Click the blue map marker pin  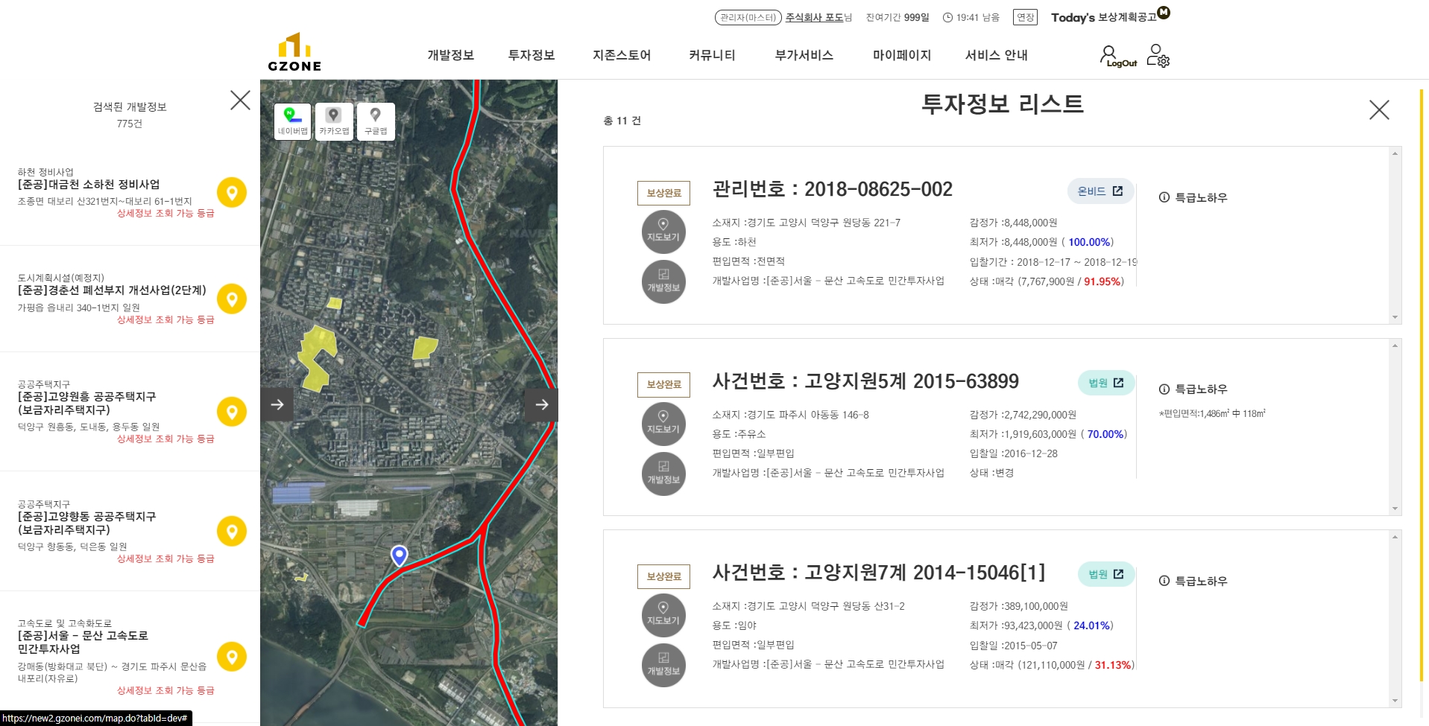[x=400, y=555]
